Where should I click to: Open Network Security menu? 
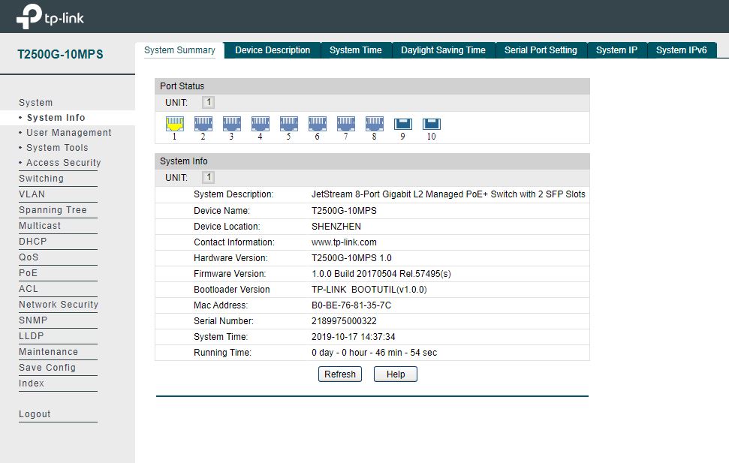tap(59, 305)
